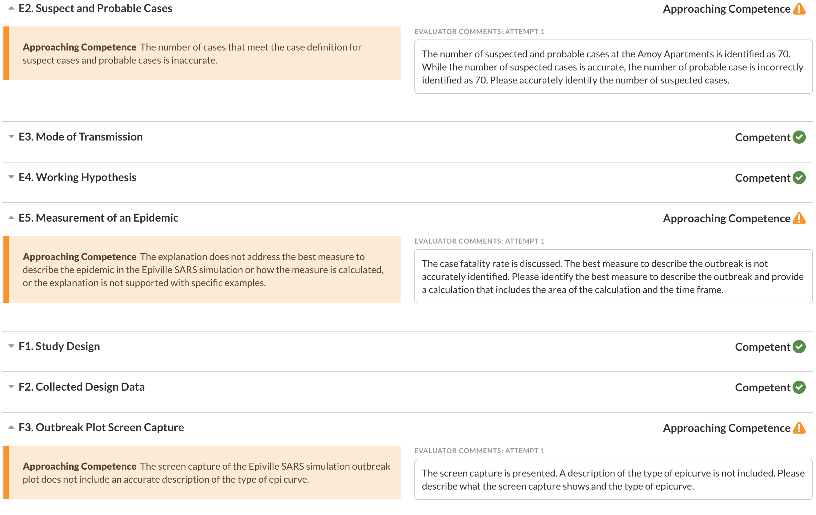This screenshot has width=816, height=515.
Task: Click the E2 evaluator comments text box
Action: 613,67
